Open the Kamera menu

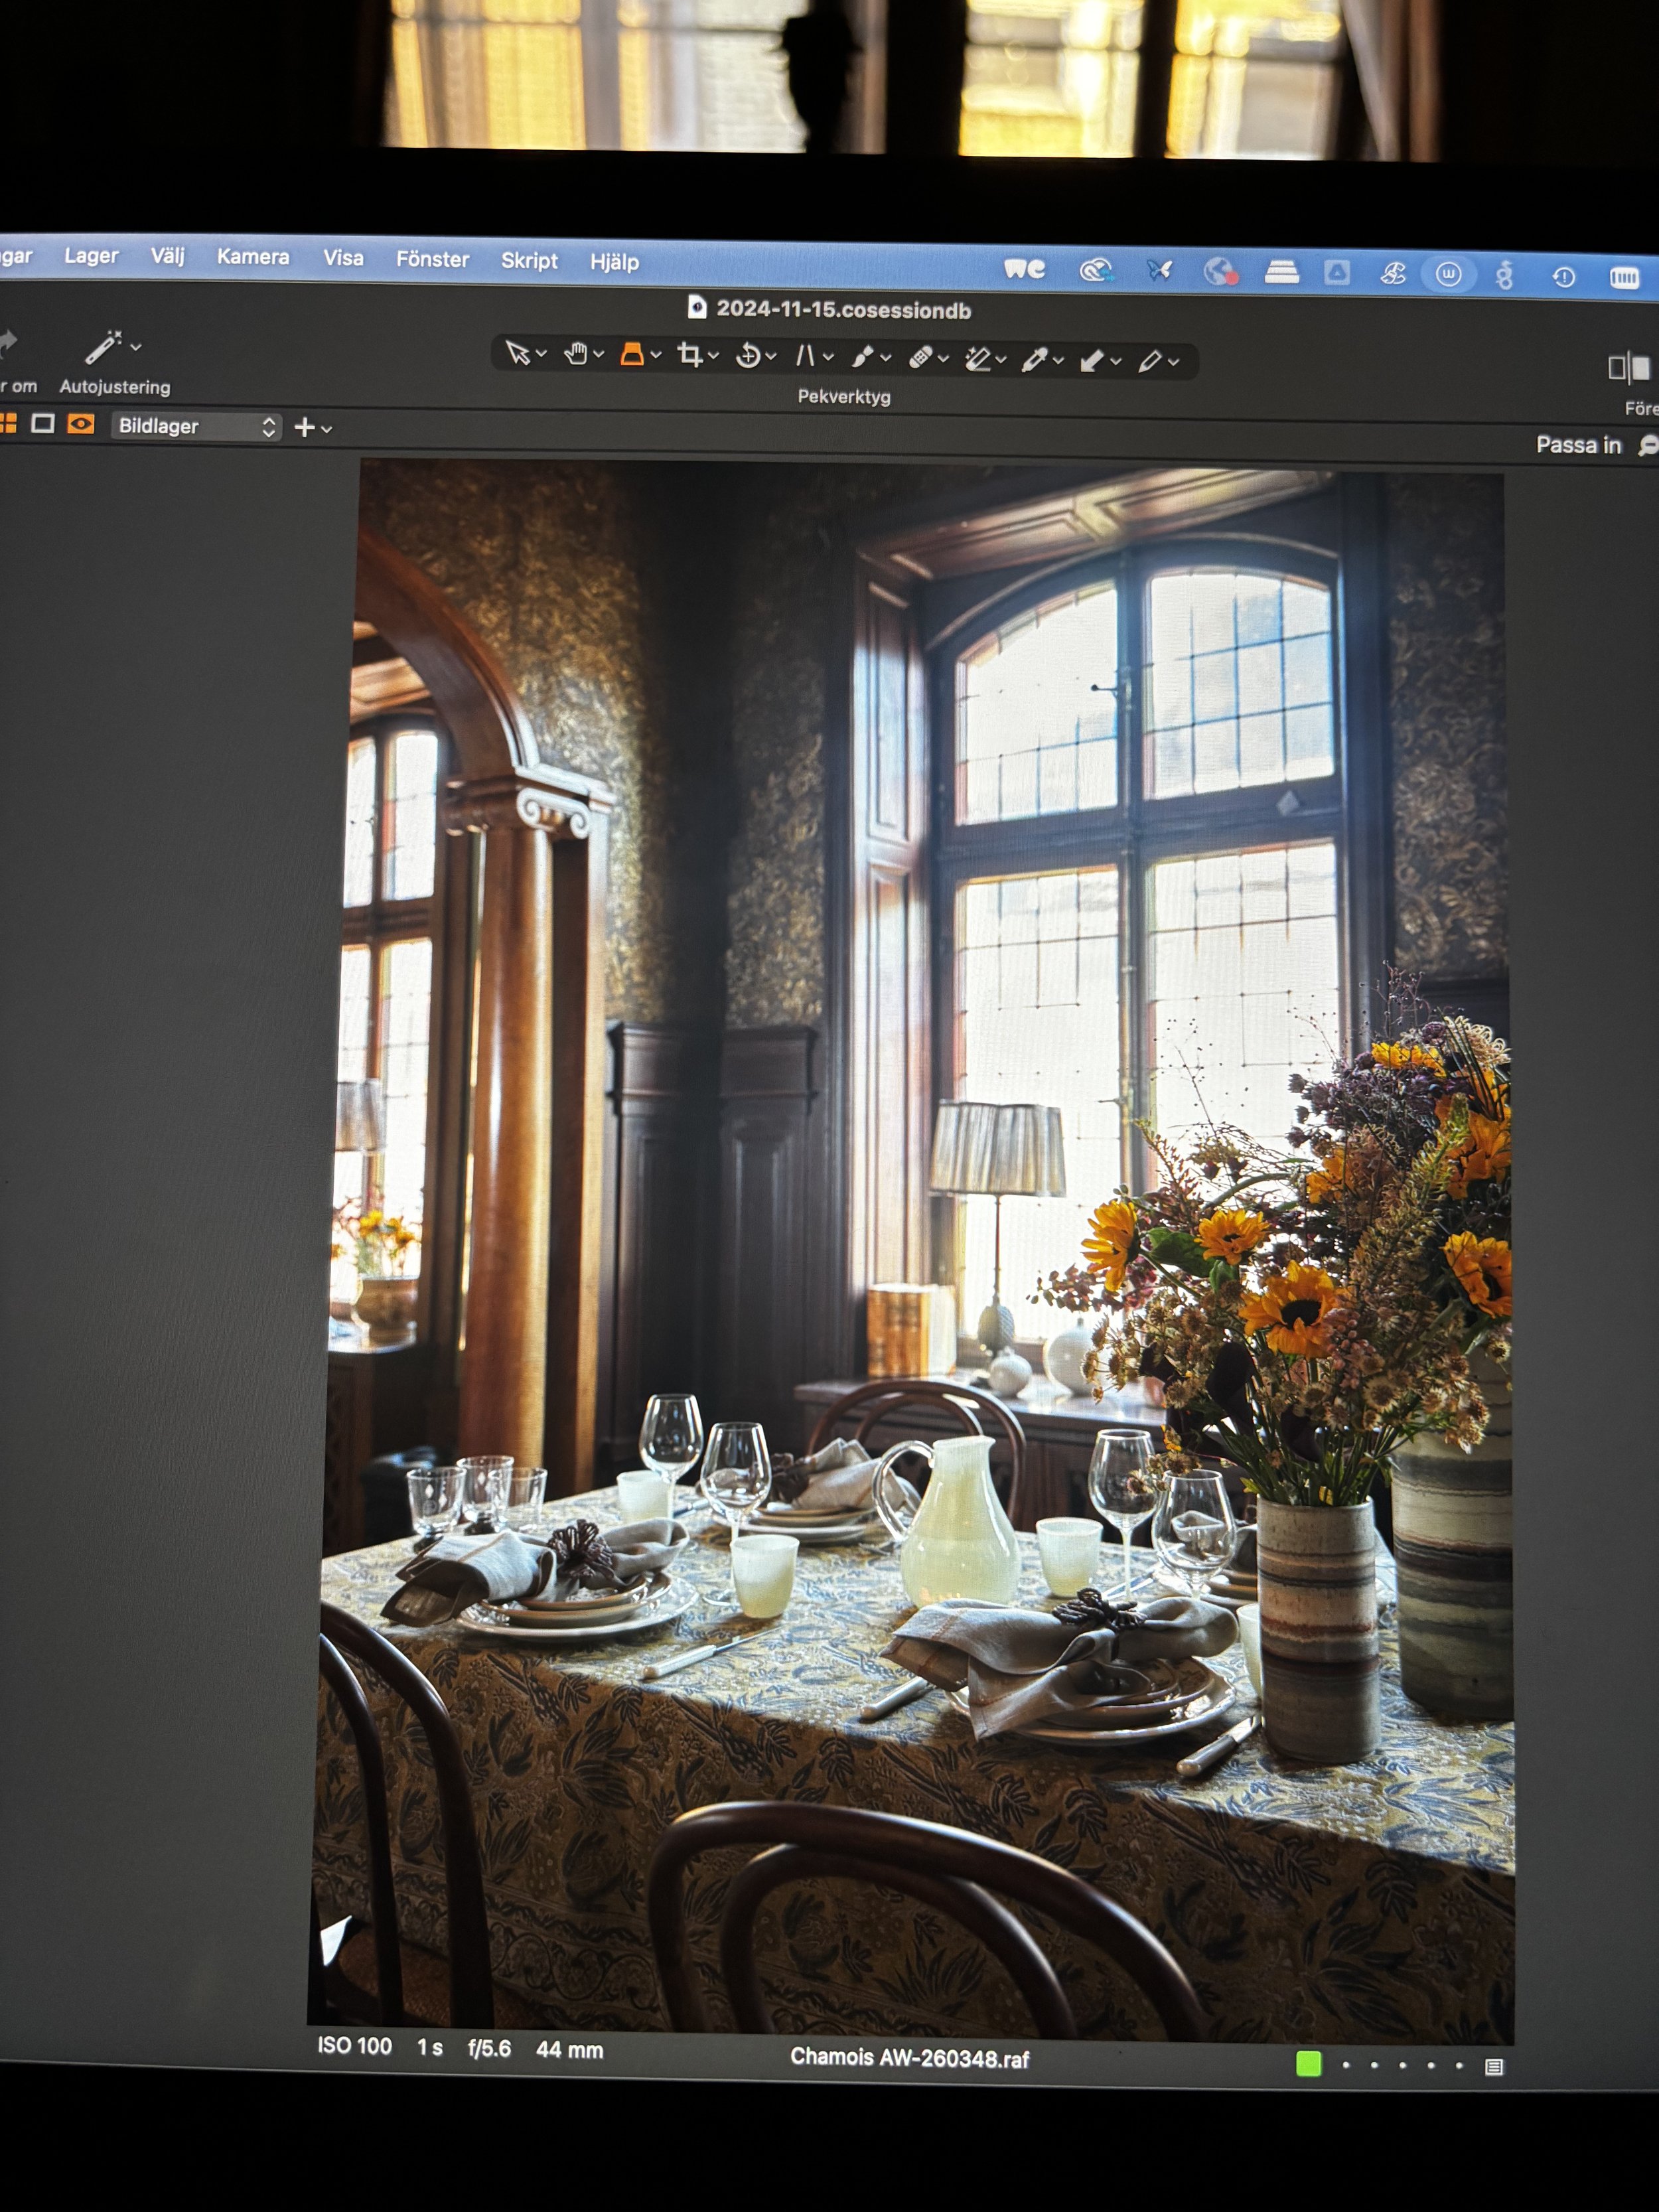253,257
